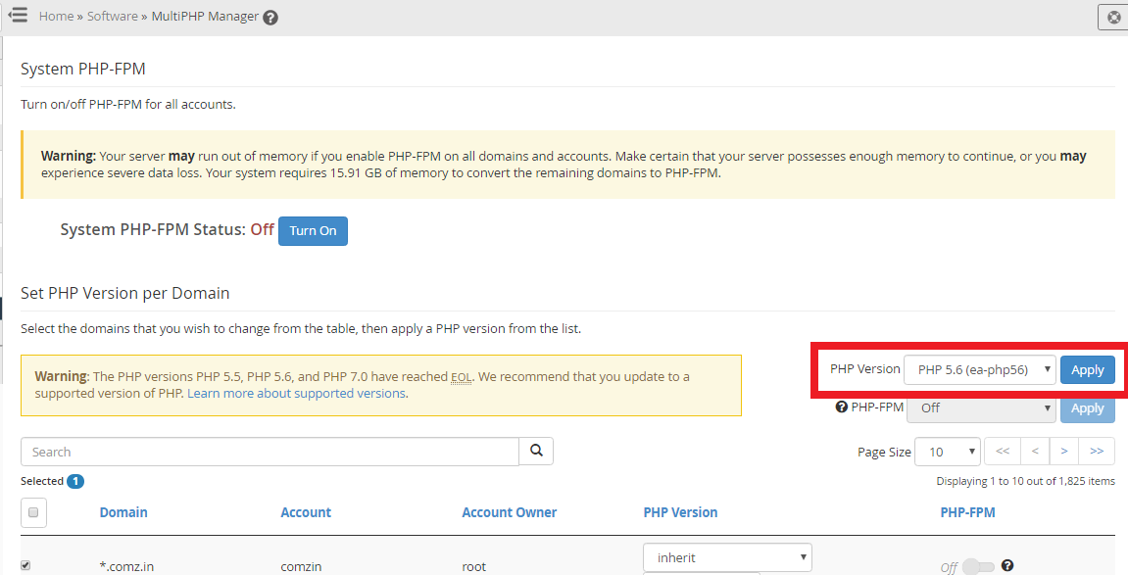
Task: Go to the first page of results
Action: 1002,452
